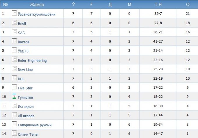Click the icon next to Олтин Тепа
The image size is (198, 138).
14,133
